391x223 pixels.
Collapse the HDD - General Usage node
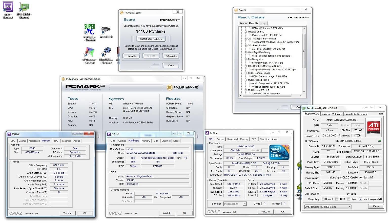tap(245, 73)
